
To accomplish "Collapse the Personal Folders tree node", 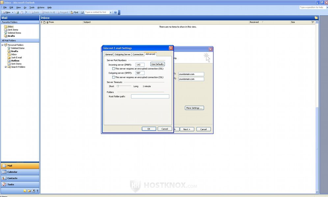I will click(x=2, y=45).
